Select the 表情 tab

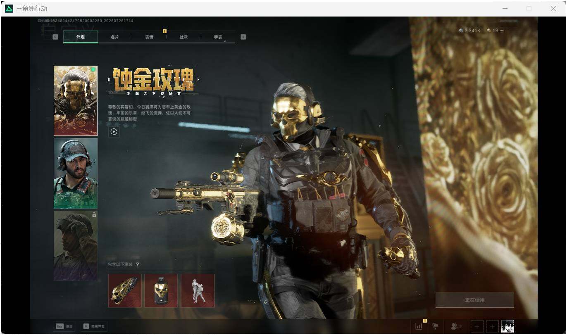pos(149,37)
